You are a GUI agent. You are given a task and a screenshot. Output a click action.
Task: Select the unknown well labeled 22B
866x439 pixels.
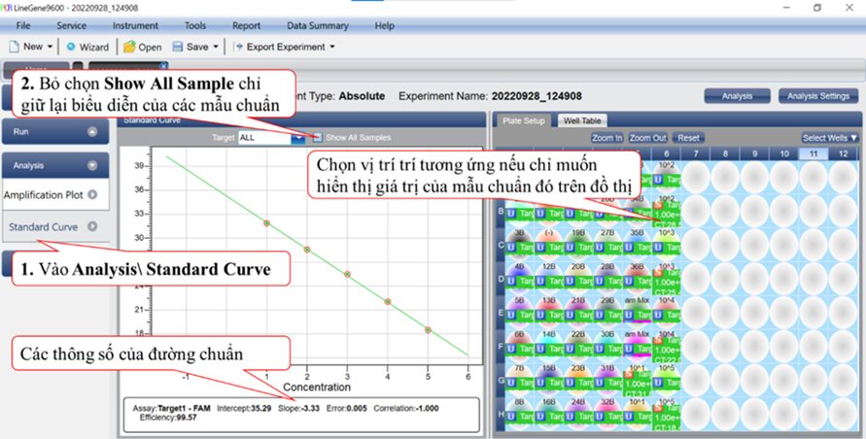pyautogui.click(x=578, y=346)
